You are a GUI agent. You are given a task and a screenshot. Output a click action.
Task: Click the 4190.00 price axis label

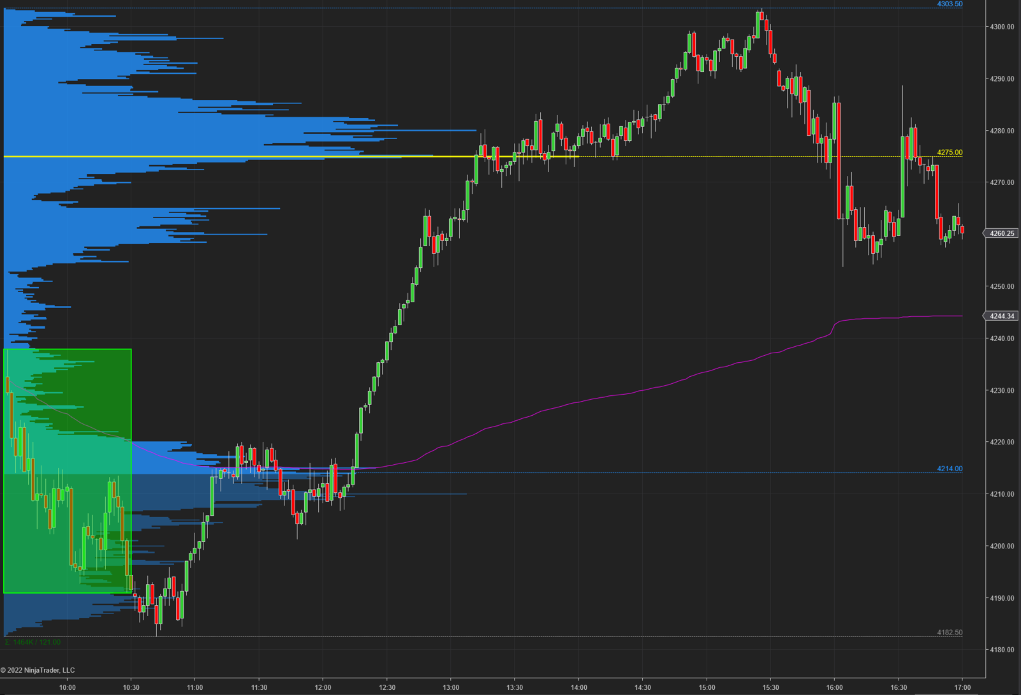[1002, 598]
